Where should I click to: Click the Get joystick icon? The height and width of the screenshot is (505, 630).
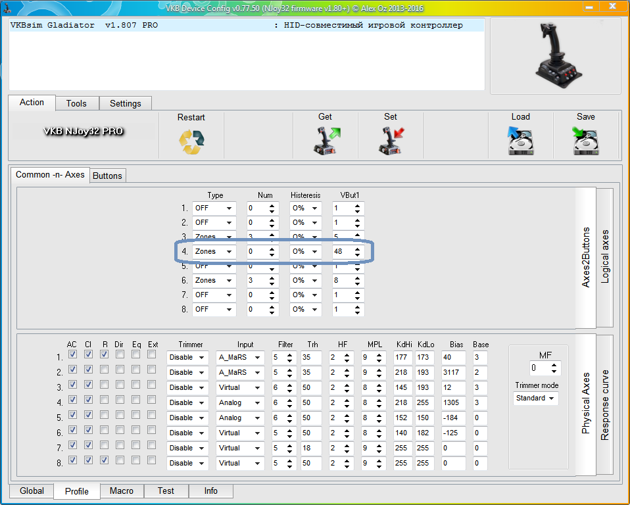point(326,140)
